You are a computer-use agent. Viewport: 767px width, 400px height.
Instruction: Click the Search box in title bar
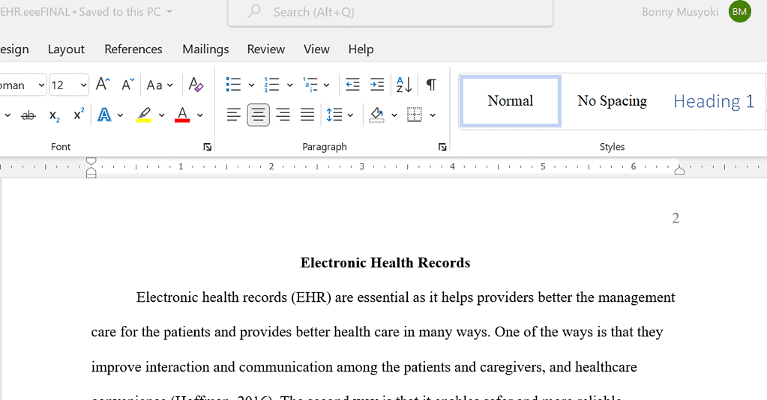tap(390, 12)
